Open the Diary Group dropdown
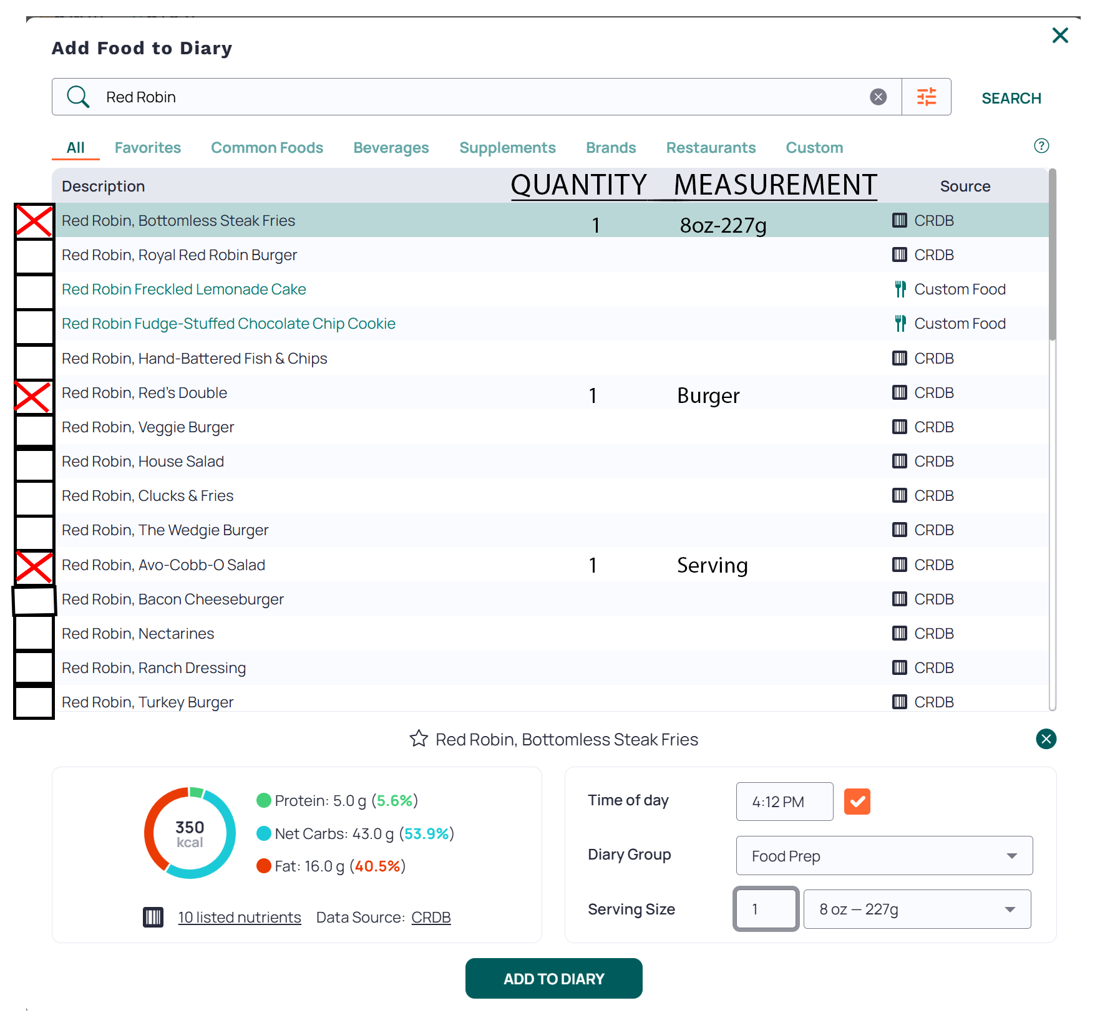This screenshot has width=1100, height=1013. pos(884,856)
